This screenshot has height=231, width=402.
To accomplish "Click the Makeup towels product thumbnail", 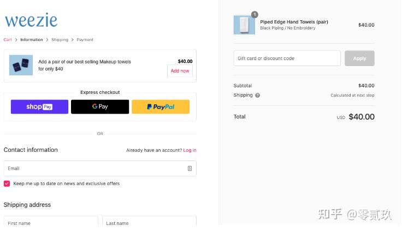I will [21, 66].
